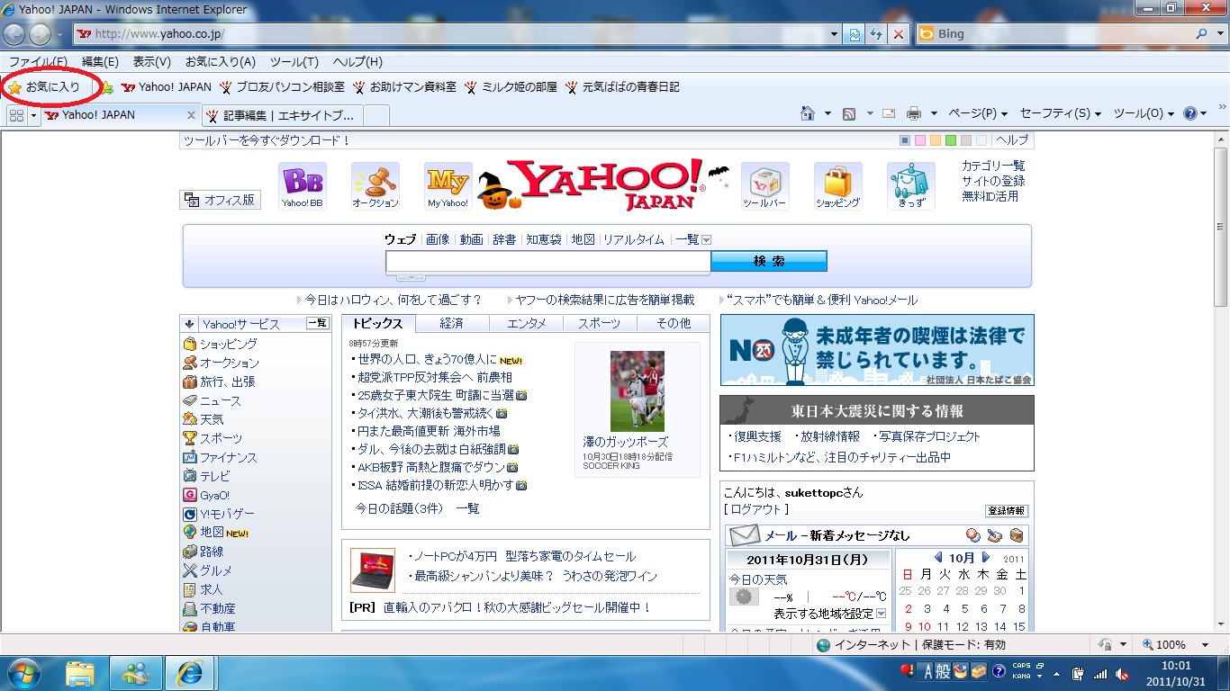The image size is (1230, 691).
Task: Switch to the スポーツ news tab
Action: 599,323
